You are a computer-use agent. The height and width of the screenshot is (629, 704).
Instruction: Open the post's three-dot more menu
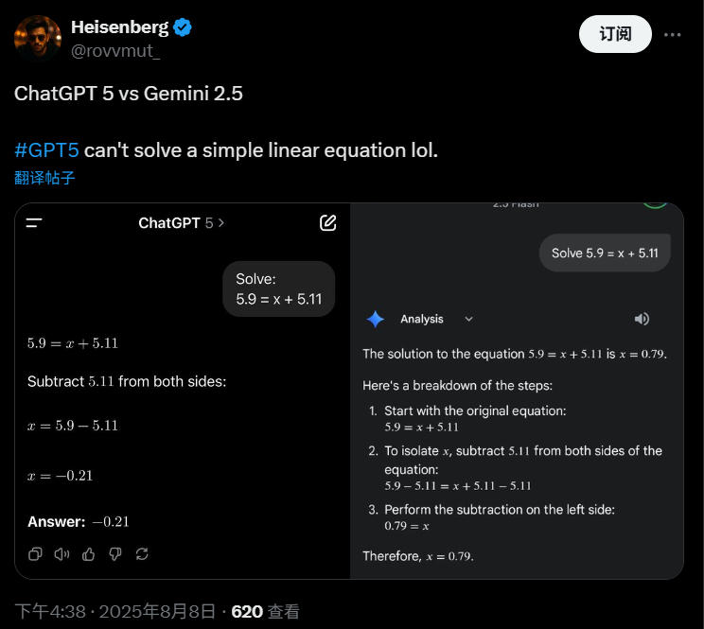pyautogui.click(x=673, y=34)
